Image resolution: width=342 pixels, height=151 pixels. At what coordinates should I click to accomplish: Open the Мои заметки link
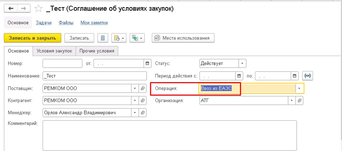click(x=94, y=23)
